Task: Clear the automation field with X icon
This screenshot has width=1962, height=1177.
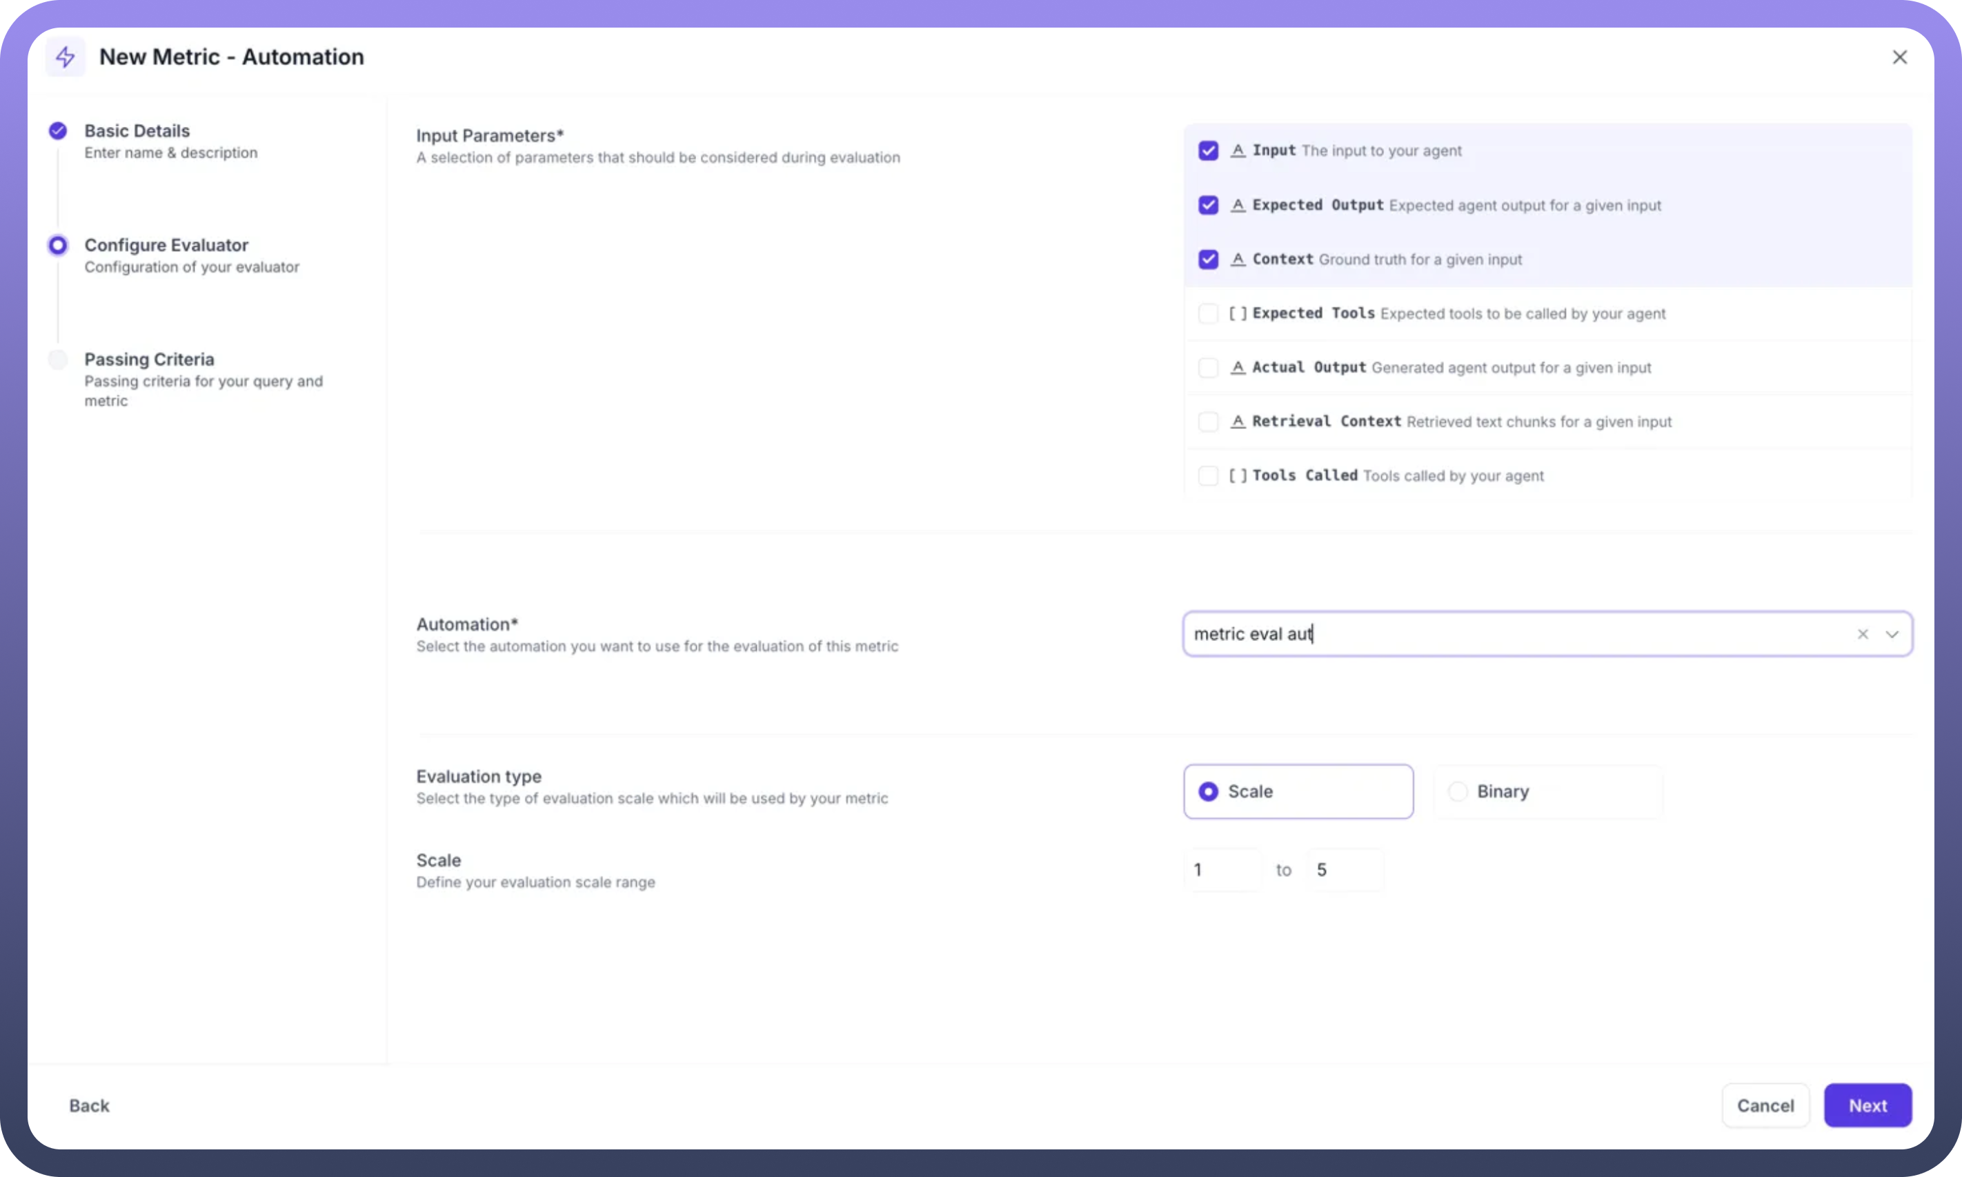Action: [1862, 634]
